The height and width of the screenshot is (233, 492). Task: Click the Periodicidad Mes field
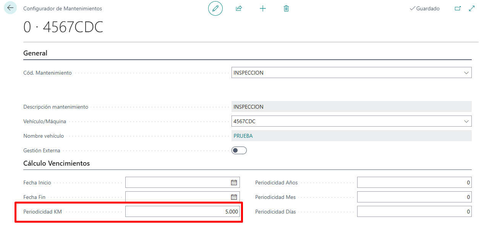[x=414, y=197]
